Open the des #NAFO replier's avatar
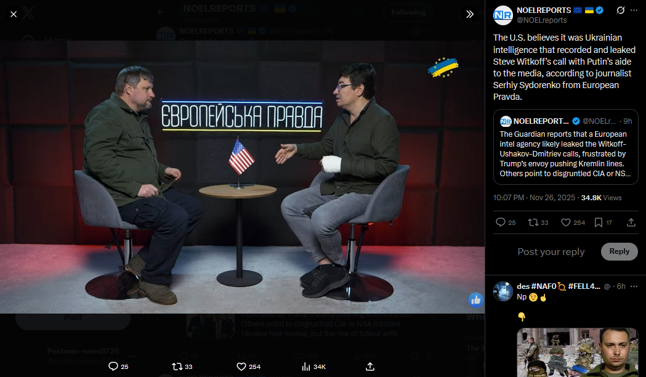Screen dimensions: 646x377 click(503, 291)
